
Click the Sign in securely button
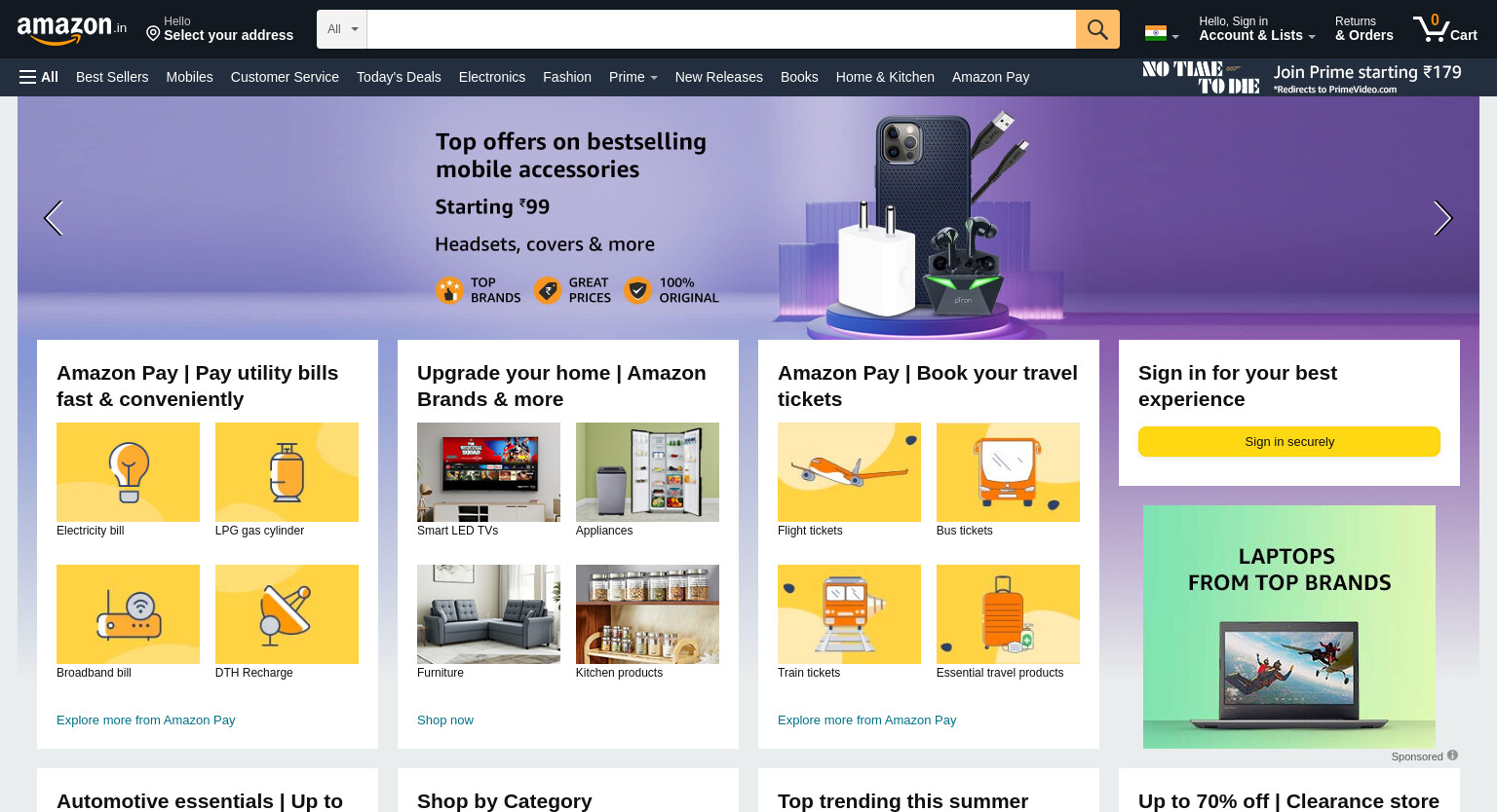(x=1289, y=441)
